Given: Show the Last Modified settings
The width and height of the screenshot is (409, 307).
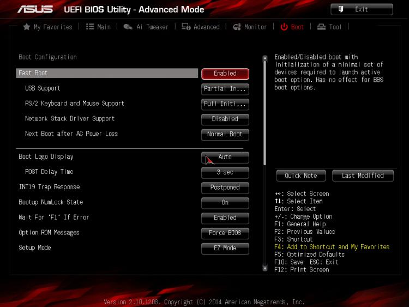Looking at the screenshot, I should point(363,176).
